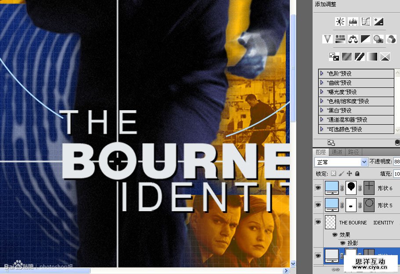Expand the "通道混和器"预设 preset group

tap(322, 119)
